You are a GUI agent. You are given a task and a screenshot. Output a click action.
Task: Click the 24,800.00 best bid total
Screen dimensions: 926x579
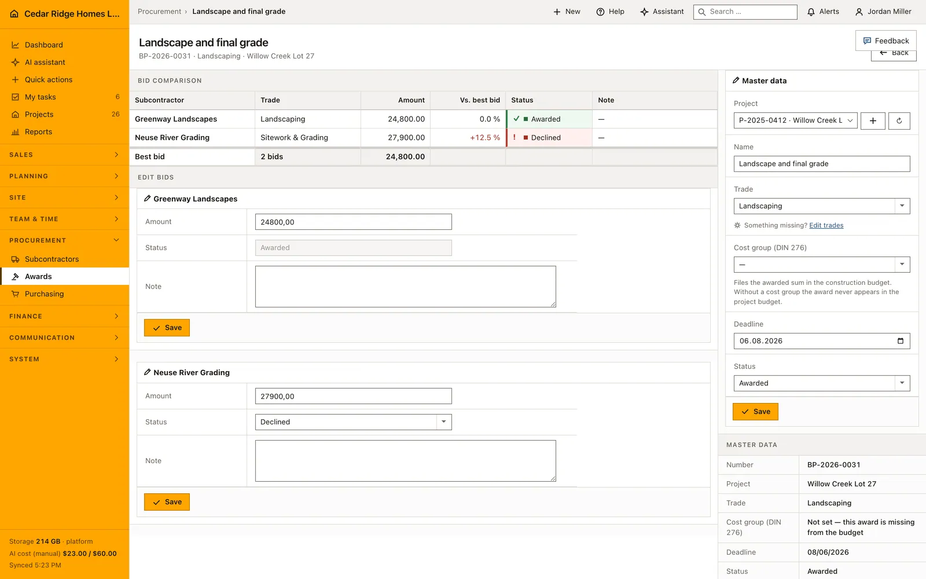pyautogui.click(x=405, y=157)
